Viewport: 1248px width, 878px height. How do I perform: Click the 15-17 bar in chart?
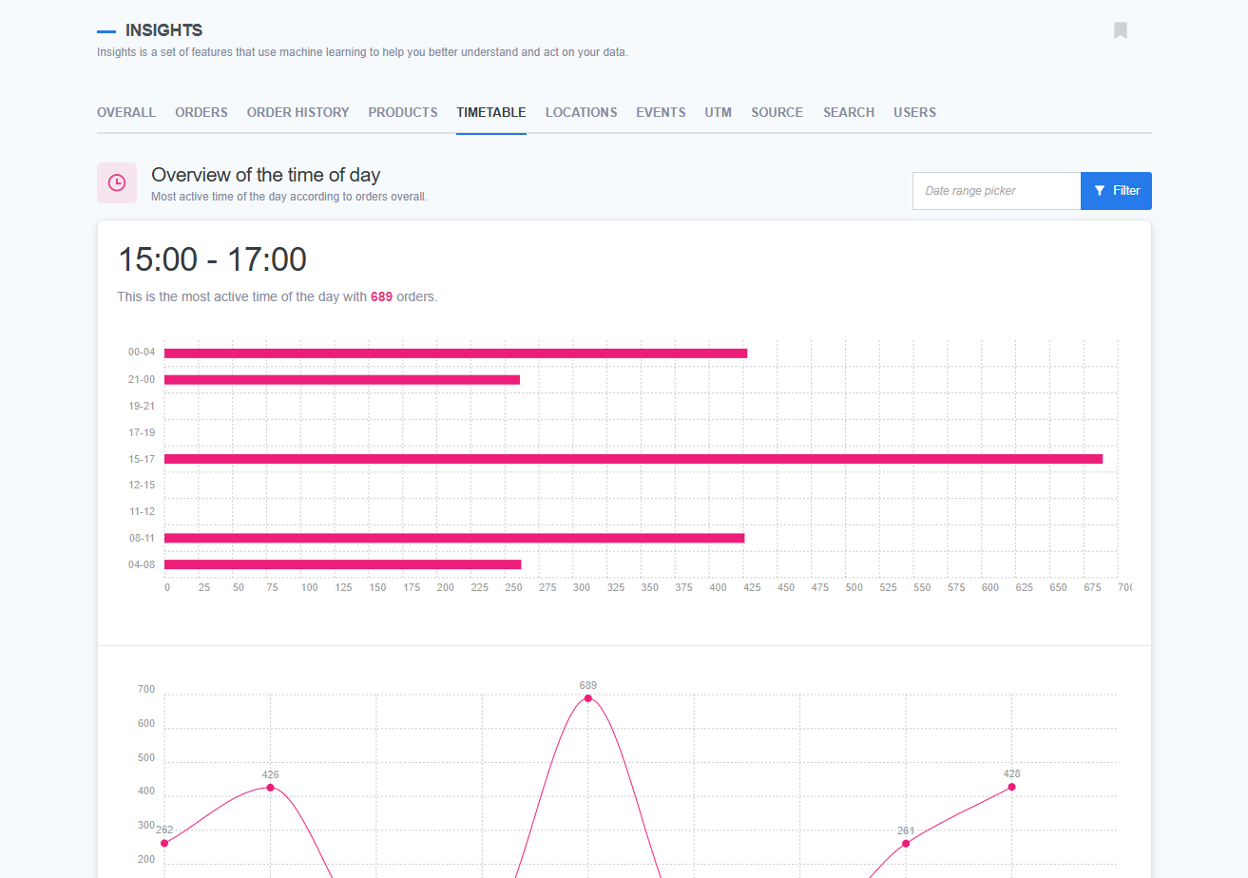[x=633, y=459]
